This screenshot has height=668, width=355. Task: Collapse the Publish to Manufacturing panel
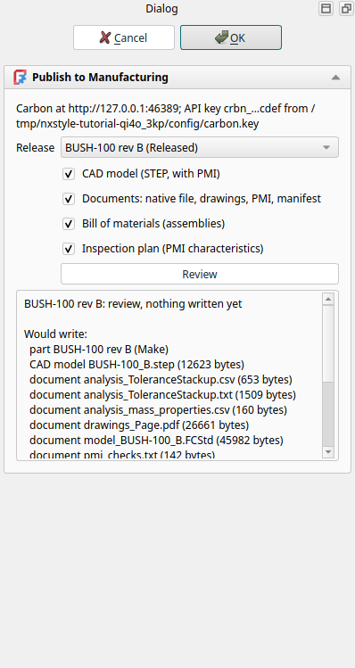[335, 78]
